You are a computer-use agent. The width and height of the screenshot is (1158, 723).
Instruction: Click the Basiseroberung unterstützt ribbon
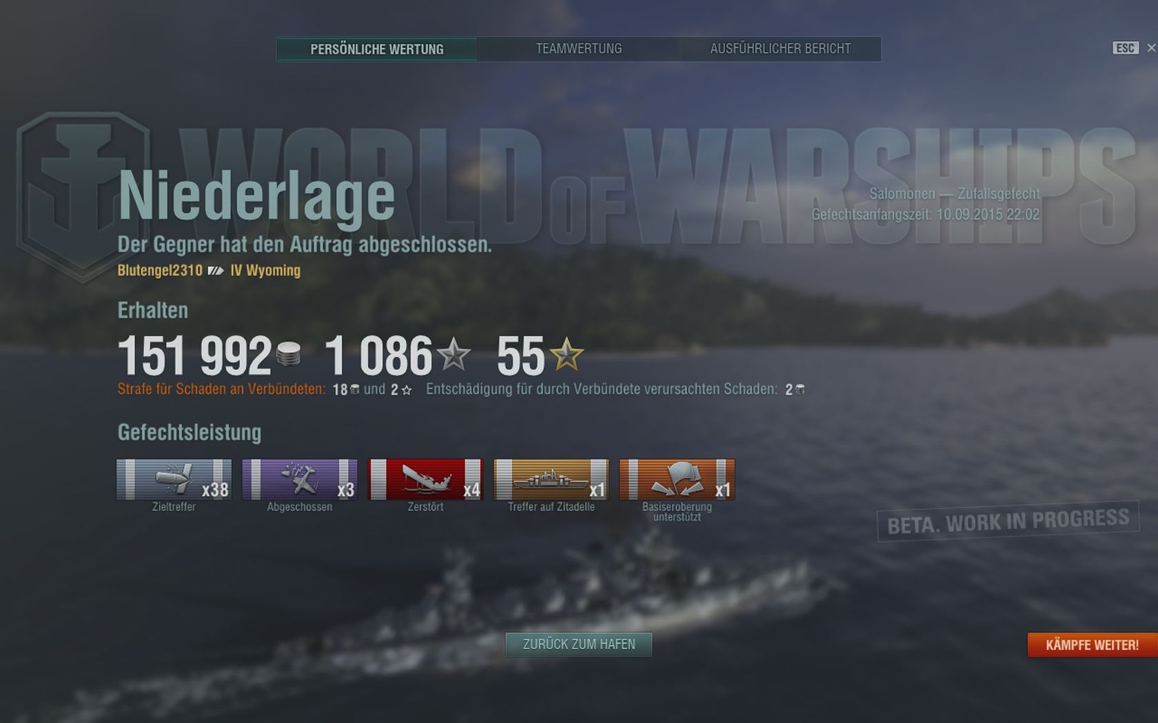coord(677,479)
